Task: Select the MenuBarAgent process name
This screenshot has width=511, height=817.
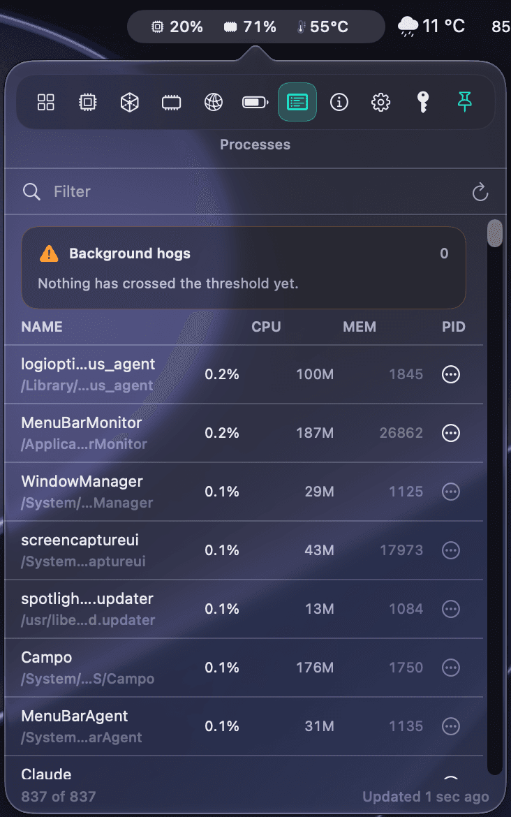Action: pos(75,716)
